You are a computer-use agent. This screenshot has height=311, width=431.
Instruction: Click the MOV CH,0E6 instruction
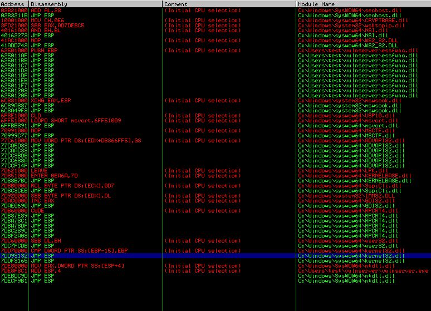click(47, 21)
